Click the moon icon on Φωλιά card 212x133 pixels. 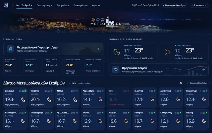pos(100,121)
